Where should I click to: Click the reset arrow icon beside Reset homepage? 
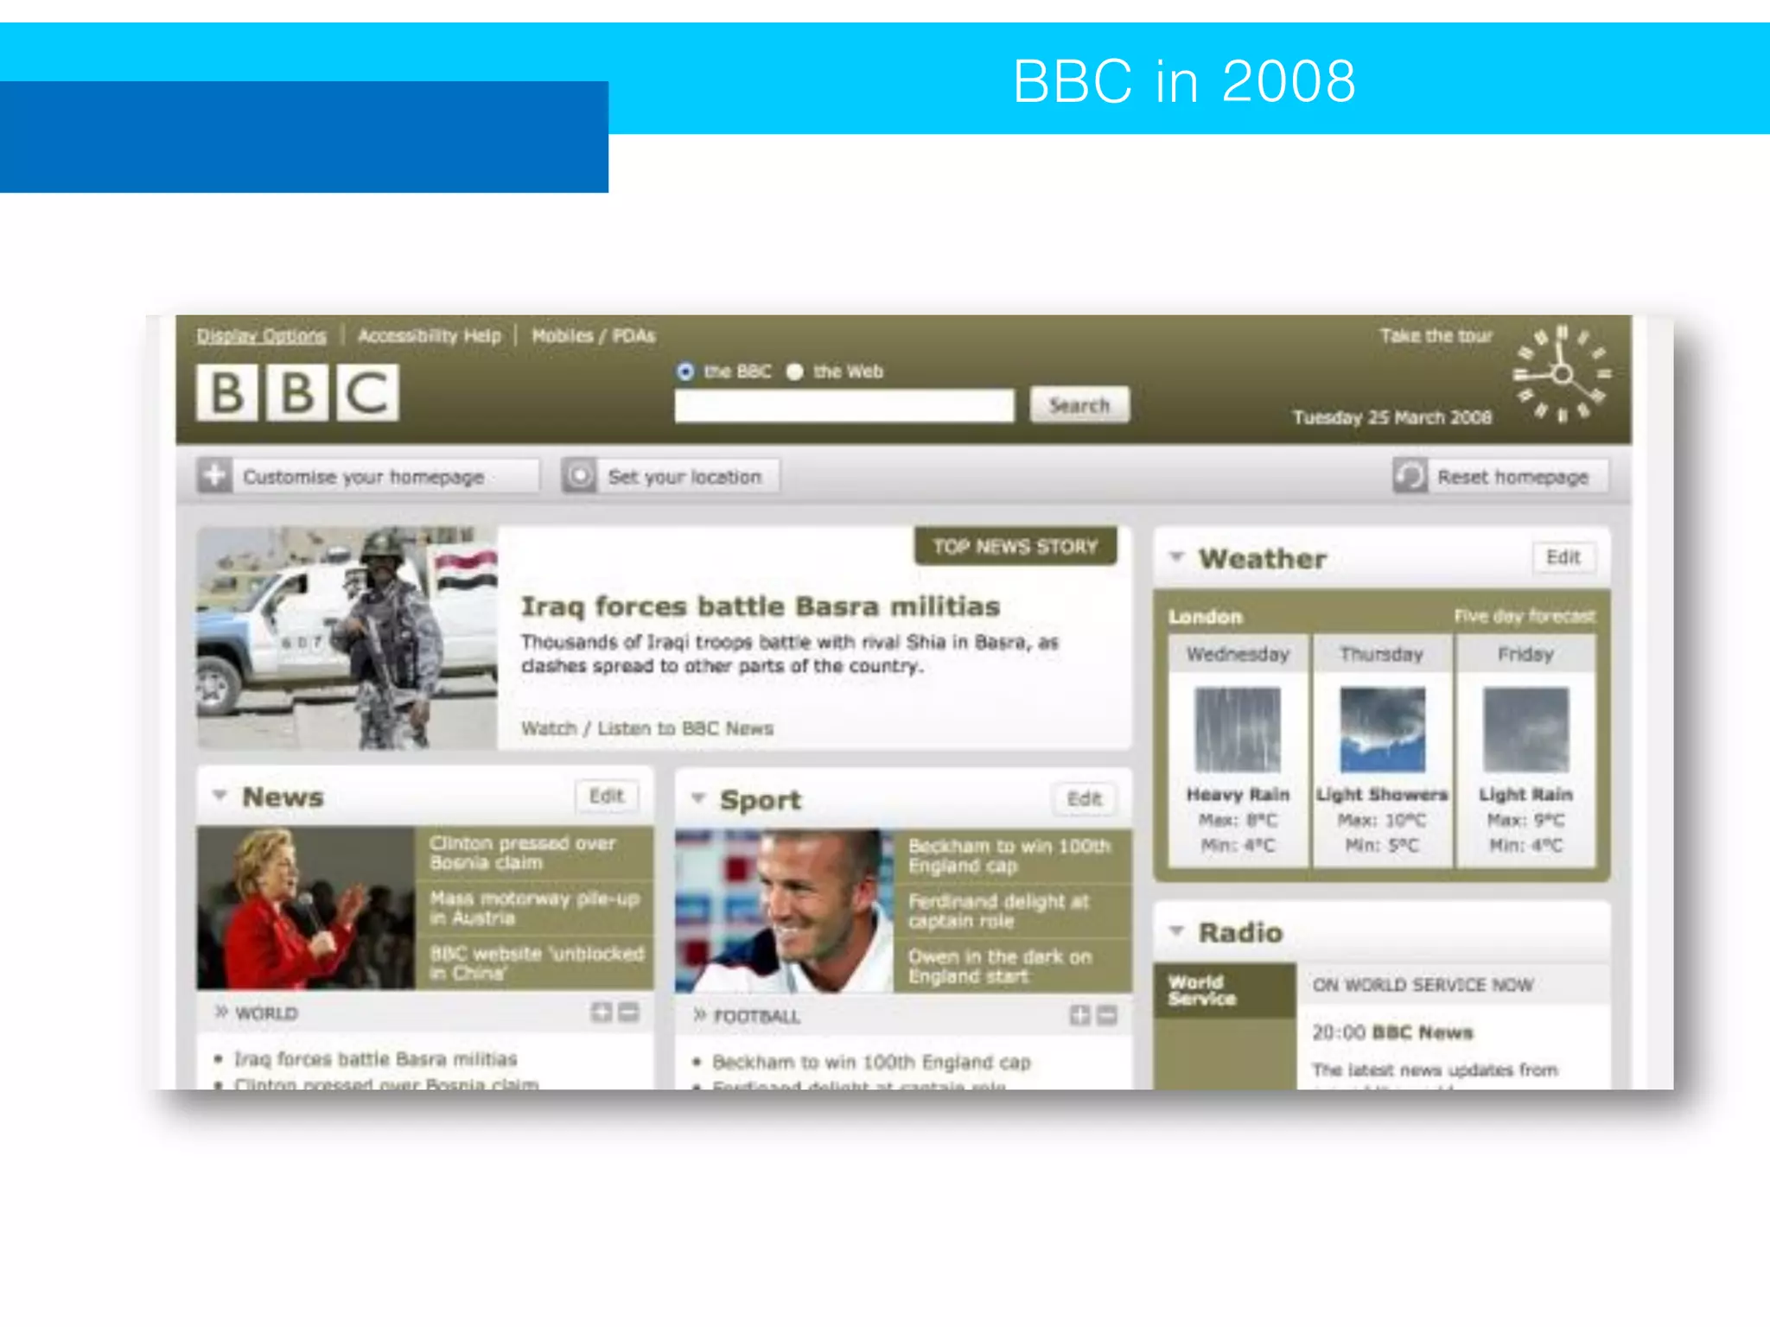pyautogui.click(x=1410, y=475)
